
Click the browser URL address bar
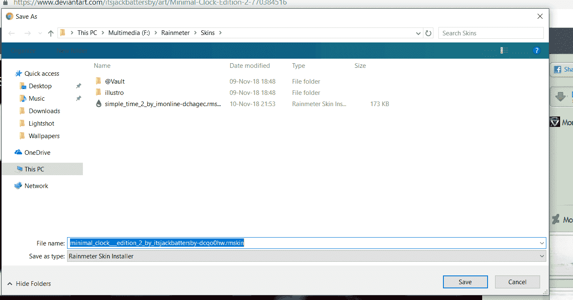[x=150, y=2]
